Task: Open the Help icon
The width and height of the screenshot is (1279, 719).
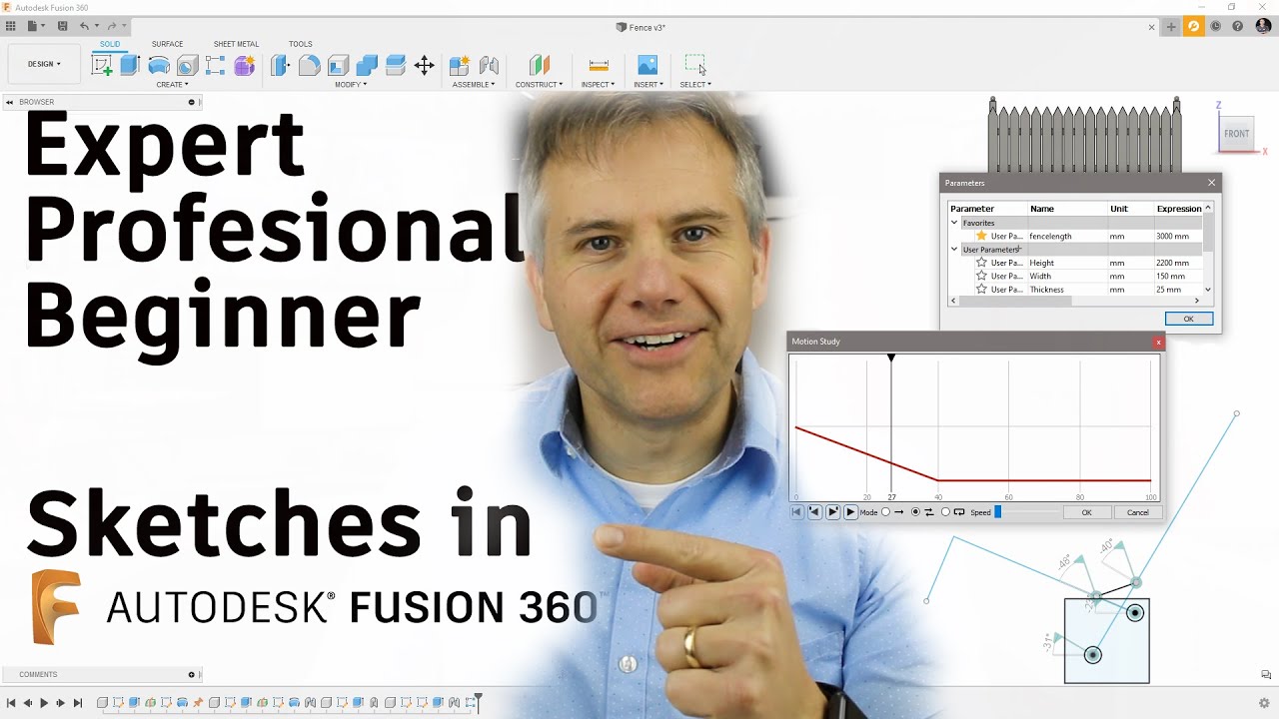Action: point(1238,26)
